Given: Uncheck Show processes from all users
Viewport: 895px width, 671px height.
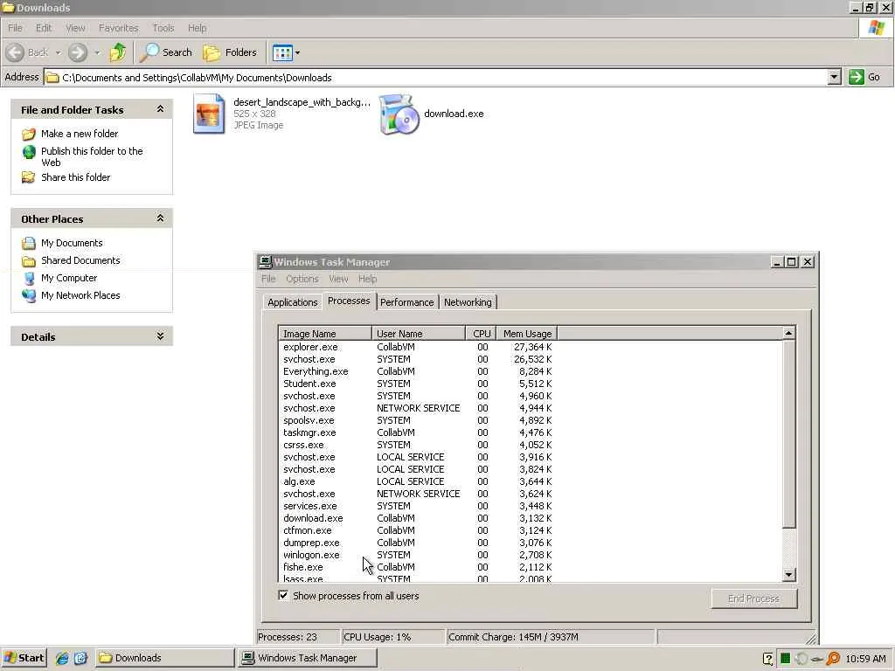Looking at the screenshot, I should [x=283, y=595].
